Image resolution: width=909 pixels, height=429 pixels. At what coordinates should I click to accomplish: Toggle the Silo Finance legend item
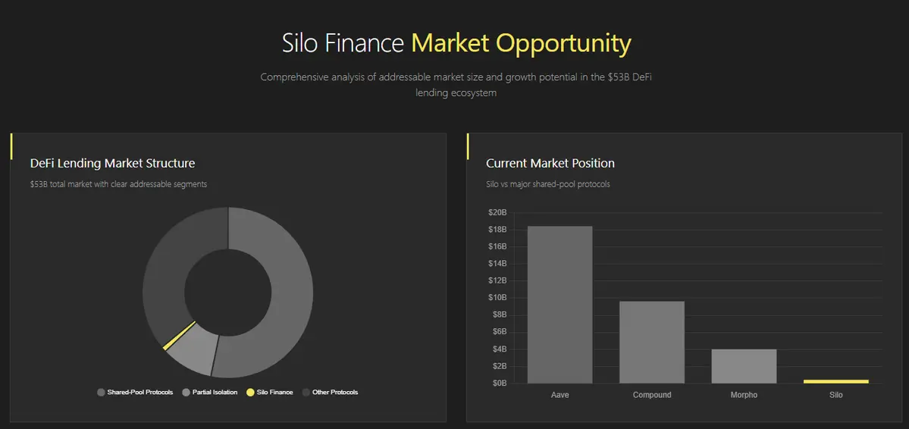(270, 393)
